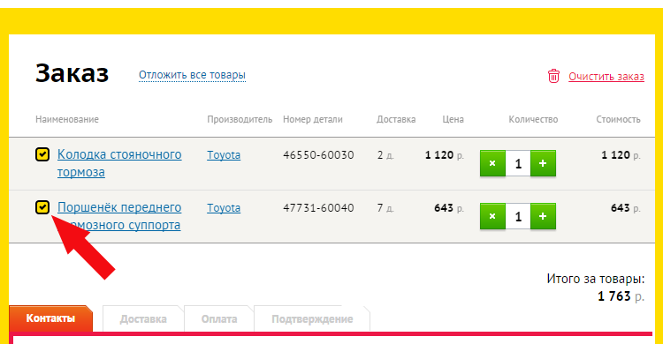Click the Производитель column header
Viewport: 663px width, 344px height.
click(240, 119)
